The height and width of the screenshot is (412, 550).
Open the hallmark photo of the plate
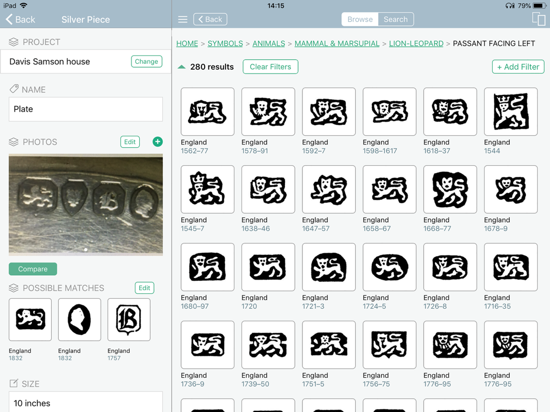point(86,204)
